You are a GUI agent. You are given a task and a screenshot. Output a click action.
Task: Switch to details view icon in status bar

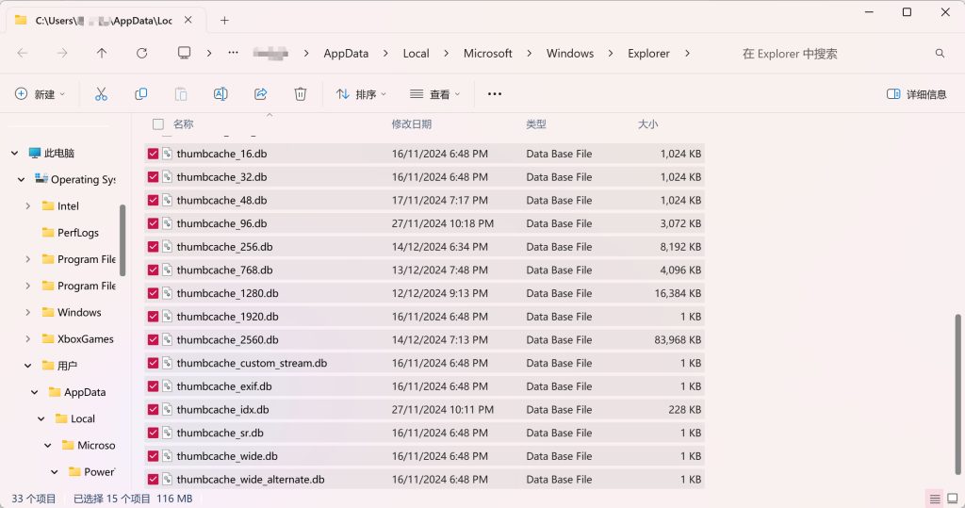(935, 499)
